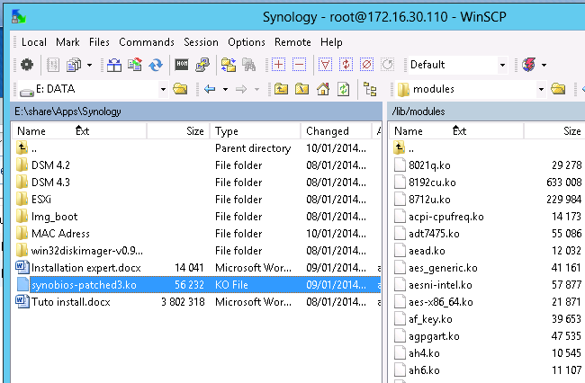This screenshot has height=383, width=585.
Task: Click the Unselect Files minus icon
Action: click(x=299, y=65)
